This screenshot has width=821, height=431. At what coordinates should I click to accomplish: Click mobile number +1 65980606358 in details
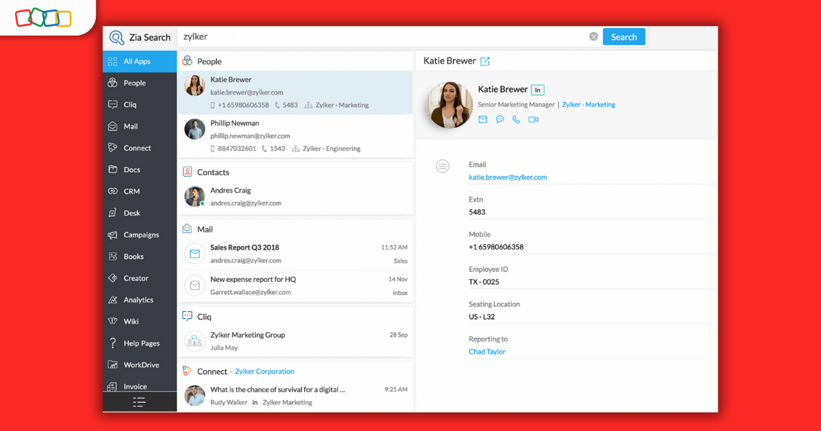click(x=496, y=247)
